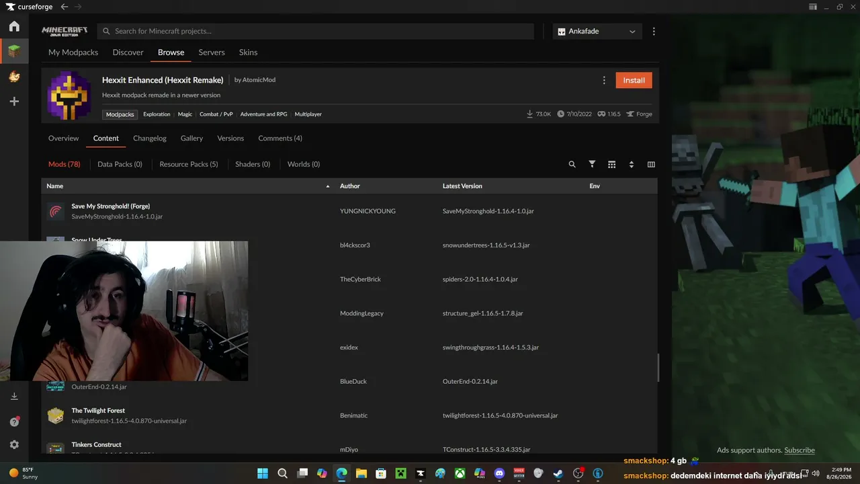The image size is (860, 484).
Task: Open File Explorer from taskbar
Action: click(361, 473)
